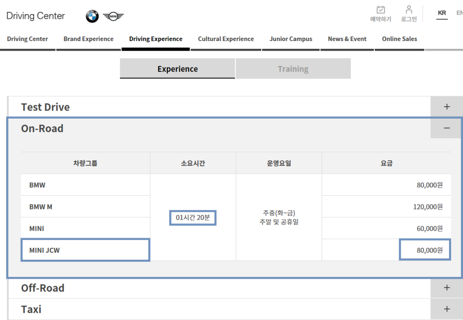Click the Test Drive heading
Screen dimensions: 463x320
point(46,107)
